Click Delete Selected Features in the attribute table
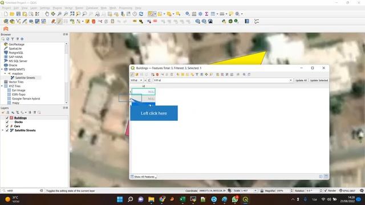Image resolution: width=365 pixels, height=205 pixels. pos(157,75)
